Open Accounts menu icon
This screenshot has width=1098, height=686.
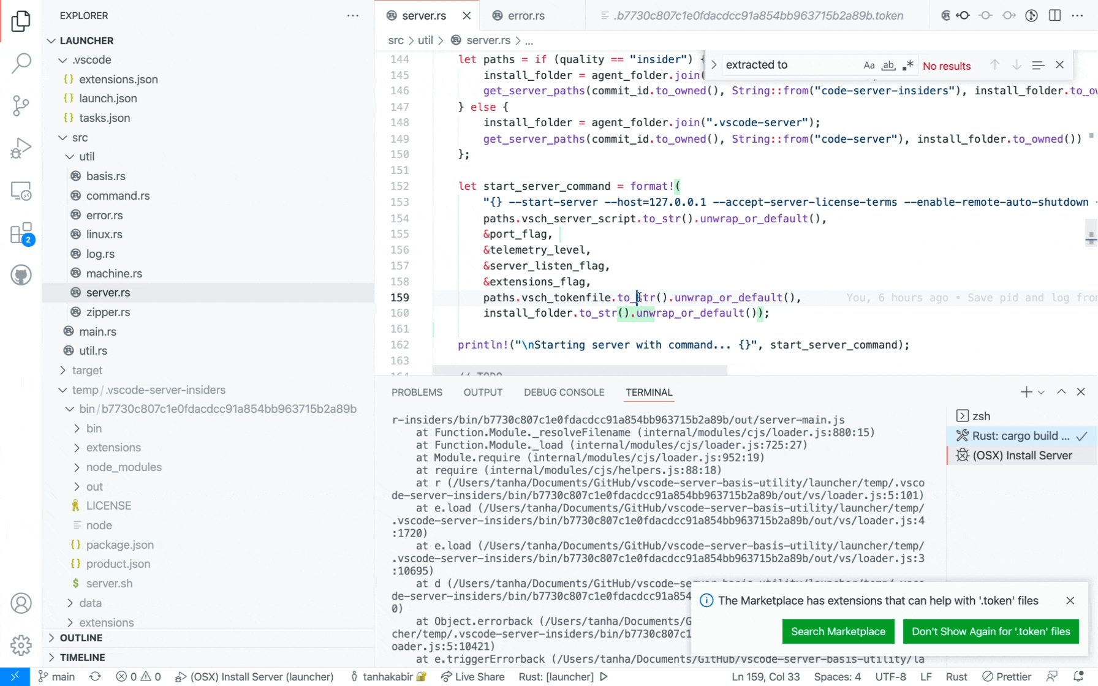[21, 603]
